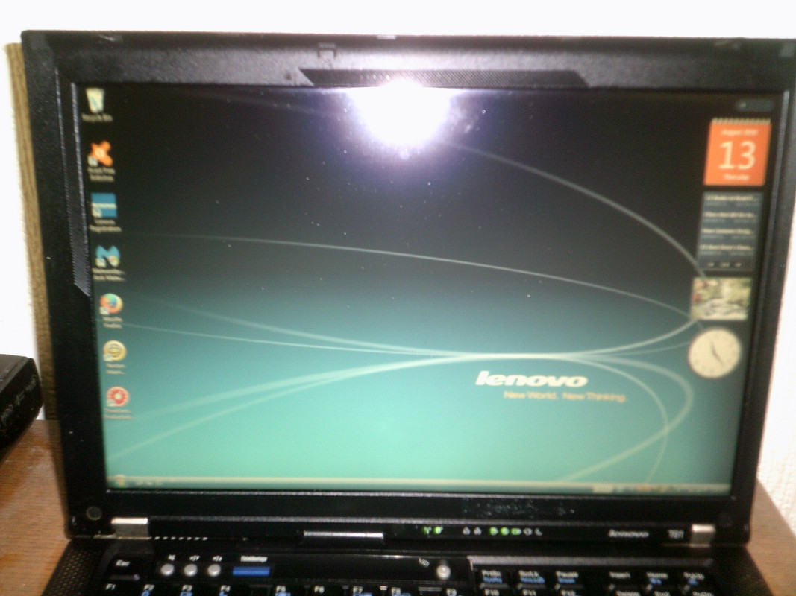Launch the orange Avast Free Antivirus shortcut

(101, 161)
